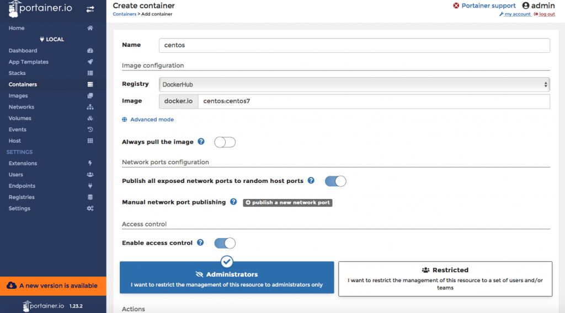
Task: Click help icon beside Always pull the image
Action: (x=201, y=142)
